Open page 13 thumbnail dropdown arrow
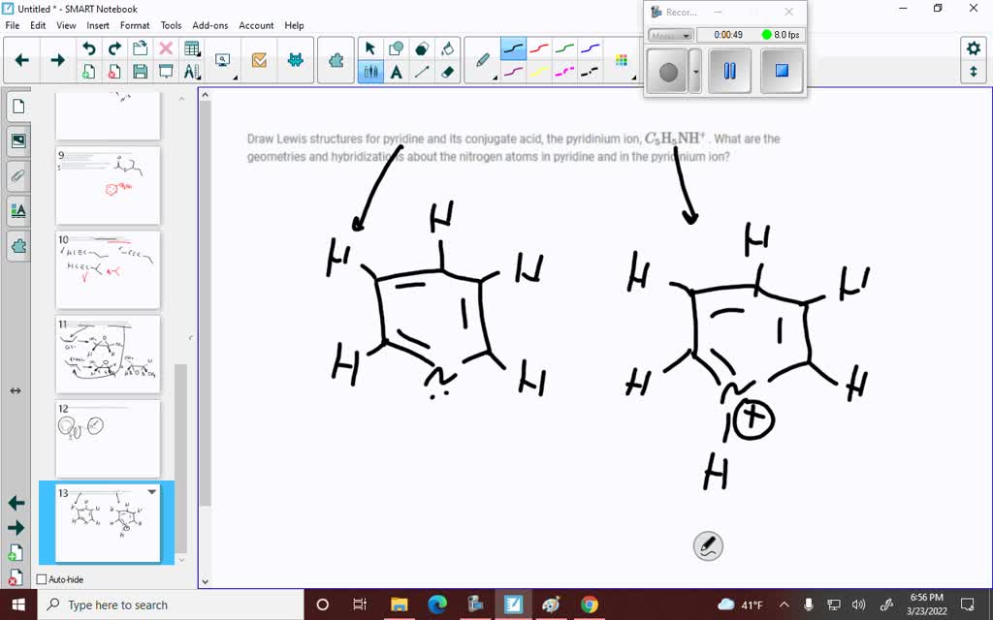993x620 pixels. pyautogui.click(x=152, y=492)
